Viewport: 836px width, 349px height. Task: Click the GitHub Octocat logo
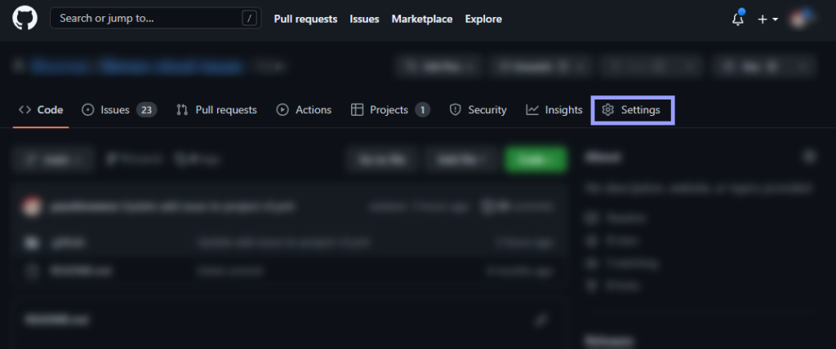(25, 19)
